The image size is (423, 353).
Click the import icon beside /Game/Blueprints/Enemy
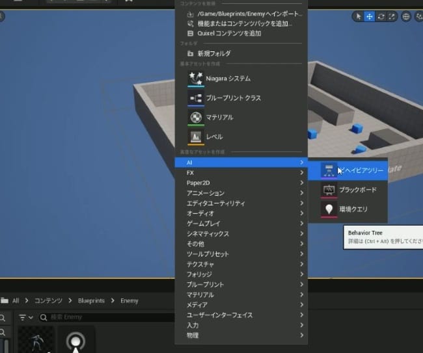[x=190, y=14]
